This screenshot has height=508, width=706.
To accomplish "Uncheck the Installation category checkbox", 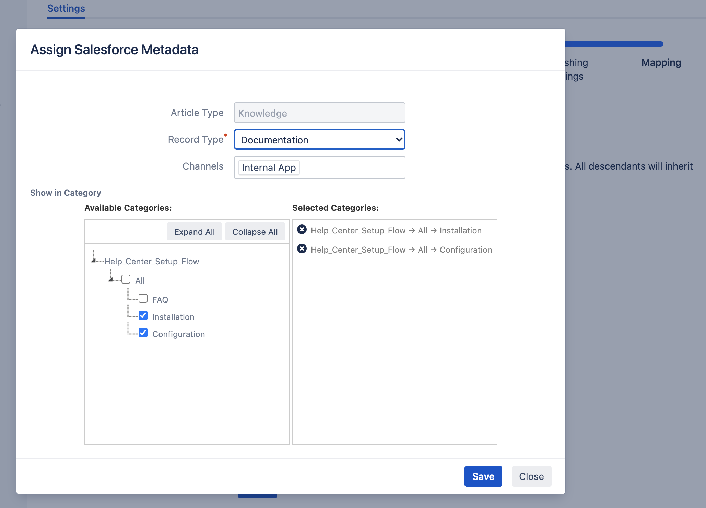I will [143, 316].
